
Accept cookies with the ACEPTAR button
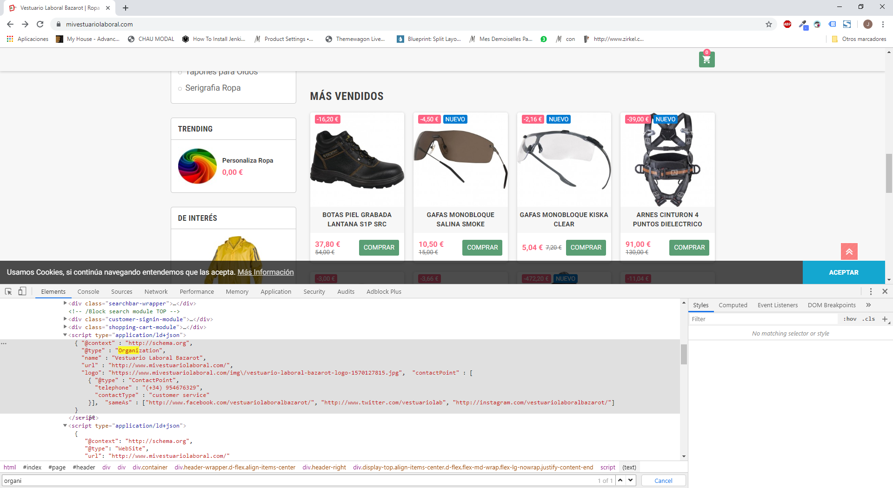[x=844, y=272]
